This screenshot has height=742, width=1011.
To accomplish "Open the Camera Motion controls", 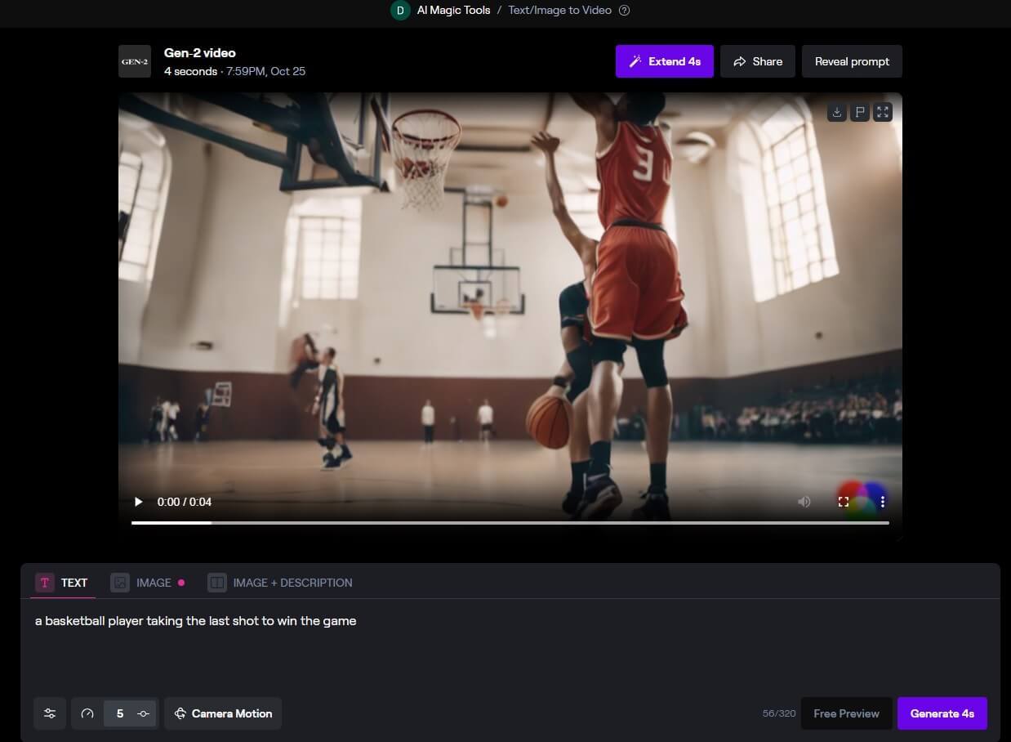I will pos(222,713).
